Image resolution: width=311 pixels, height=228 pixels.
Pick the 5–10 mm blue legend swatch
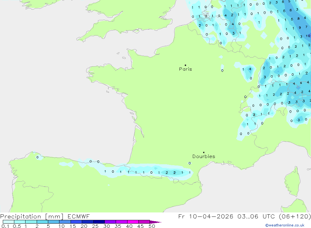coord(53,222)
